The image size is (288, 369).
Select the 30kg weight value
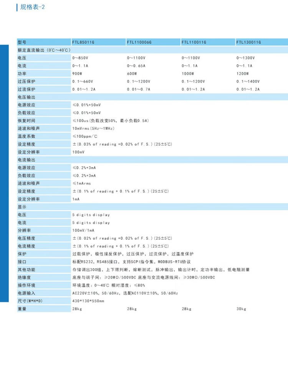coord(241,309)
